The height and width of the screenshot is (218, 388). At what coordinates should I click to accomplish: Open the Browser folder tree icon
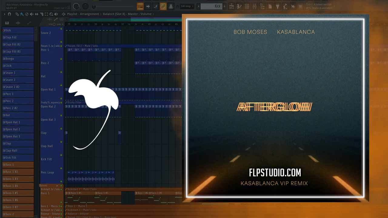(x=262, y=6)
